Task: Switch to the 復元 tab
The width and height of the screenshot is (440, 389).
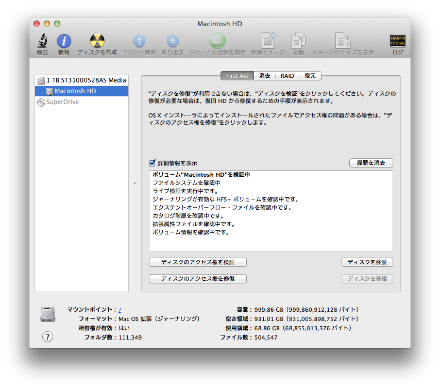Action: [x=310, y=76]
